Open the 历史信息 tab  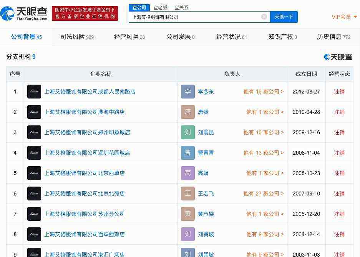[x=333, y=37]
